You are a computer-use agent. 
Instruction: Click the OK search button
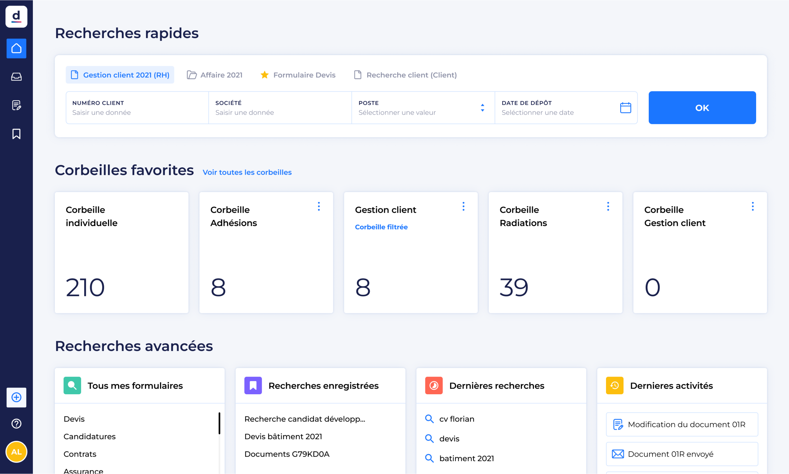click(702, 108)
